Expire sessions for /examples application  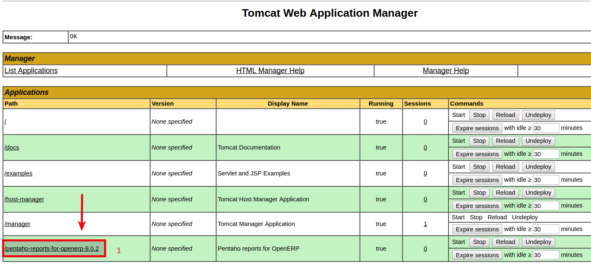(x=477, y=180)
